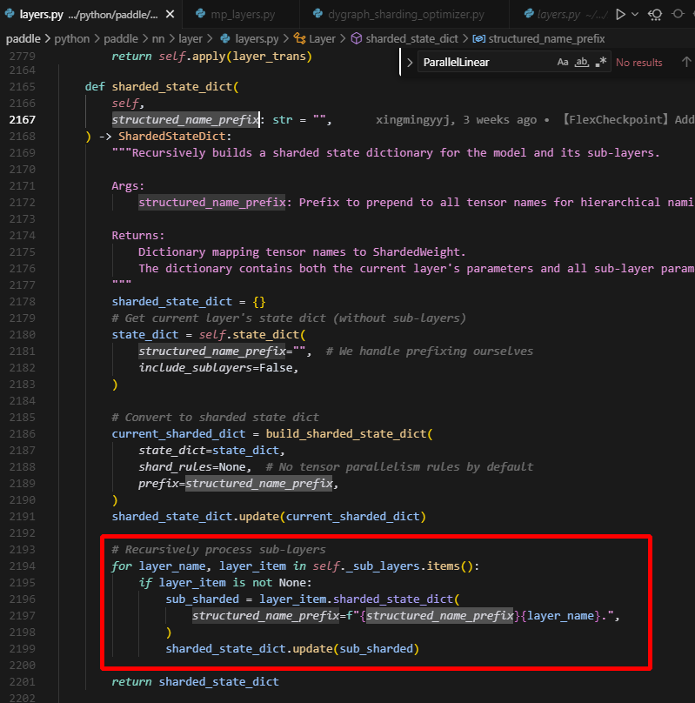Click the commit node icon in toolbar

[678, 14]
